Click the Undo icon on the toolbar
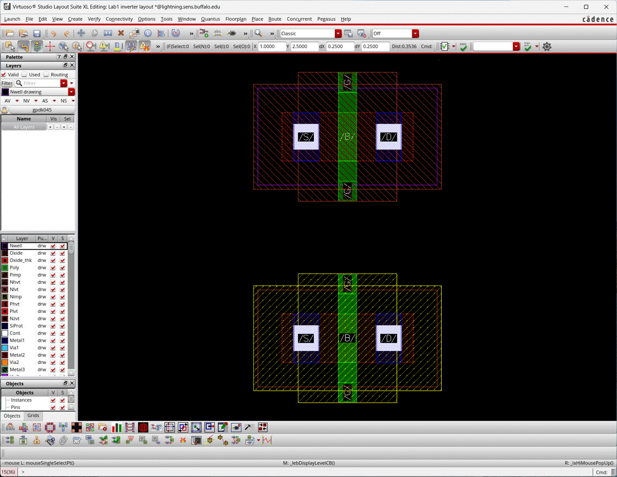 click(x=54, y=34)
